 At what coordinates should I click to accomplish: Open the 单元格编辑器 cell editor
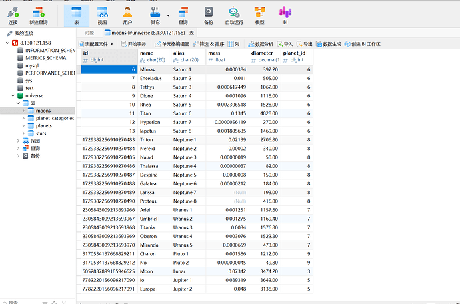coord(172,44)
